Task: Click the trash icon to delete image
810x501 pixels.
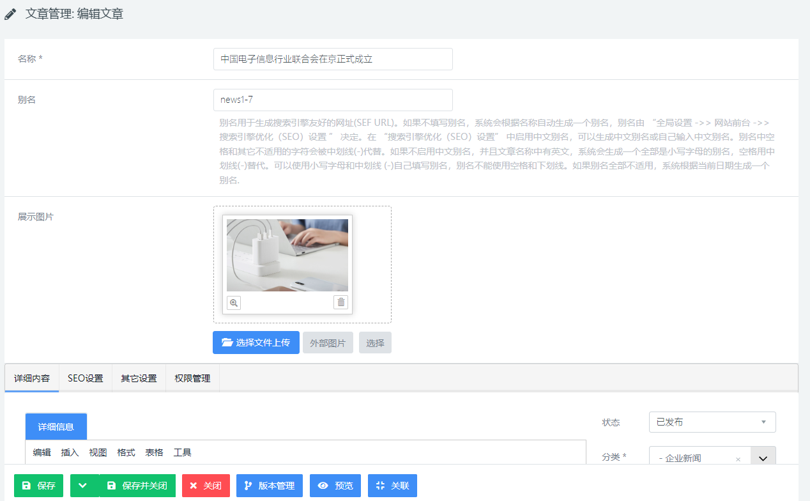Action: (341, 303)
